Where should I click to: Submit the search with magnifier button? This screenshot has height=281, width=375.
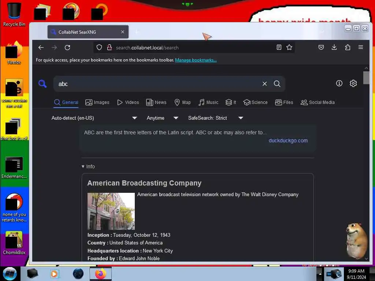click(x=277, y=84)
